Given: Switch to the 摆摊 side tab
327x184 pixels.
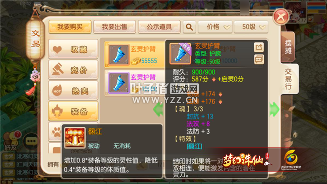Looking at the screenshot, I should 288,47.
